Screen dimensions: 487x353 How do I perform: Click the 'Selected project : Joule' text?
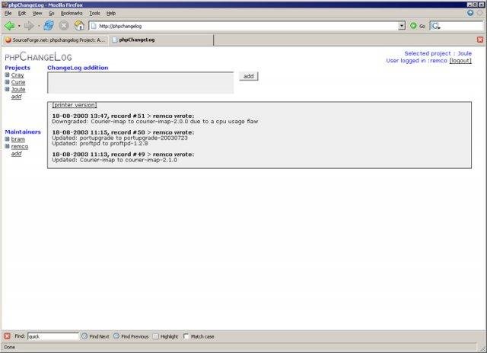(438, 53)
